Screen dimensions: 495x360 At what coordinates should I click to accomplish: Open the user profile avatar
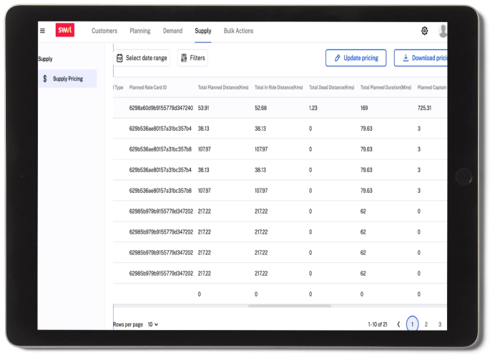pos(443,31)
